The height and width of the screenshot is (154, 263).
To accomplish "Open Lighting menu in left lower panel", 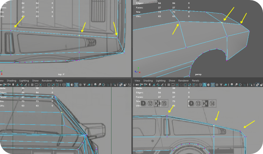I will pos(24,80).
